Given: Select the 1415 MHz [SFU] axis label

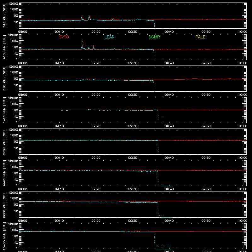Looking at the screenshot, I should click(x=4, y=110).
